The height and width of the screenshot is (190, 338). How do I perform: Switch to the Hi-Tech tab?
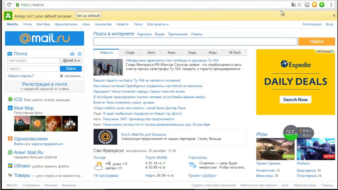pos(235,53)
